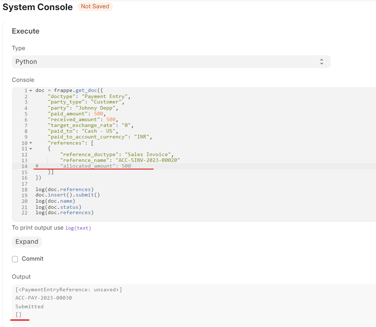The image size is (376, 327).
Task: Open the Type dropdown chevron icon
Action: click(x=322, y=61)
